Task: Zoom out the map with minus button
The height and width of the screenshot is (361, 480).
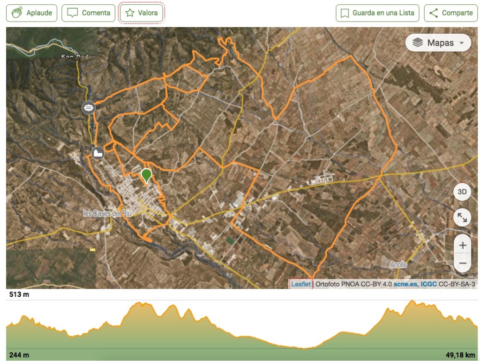Action: [x=463, y=263]
